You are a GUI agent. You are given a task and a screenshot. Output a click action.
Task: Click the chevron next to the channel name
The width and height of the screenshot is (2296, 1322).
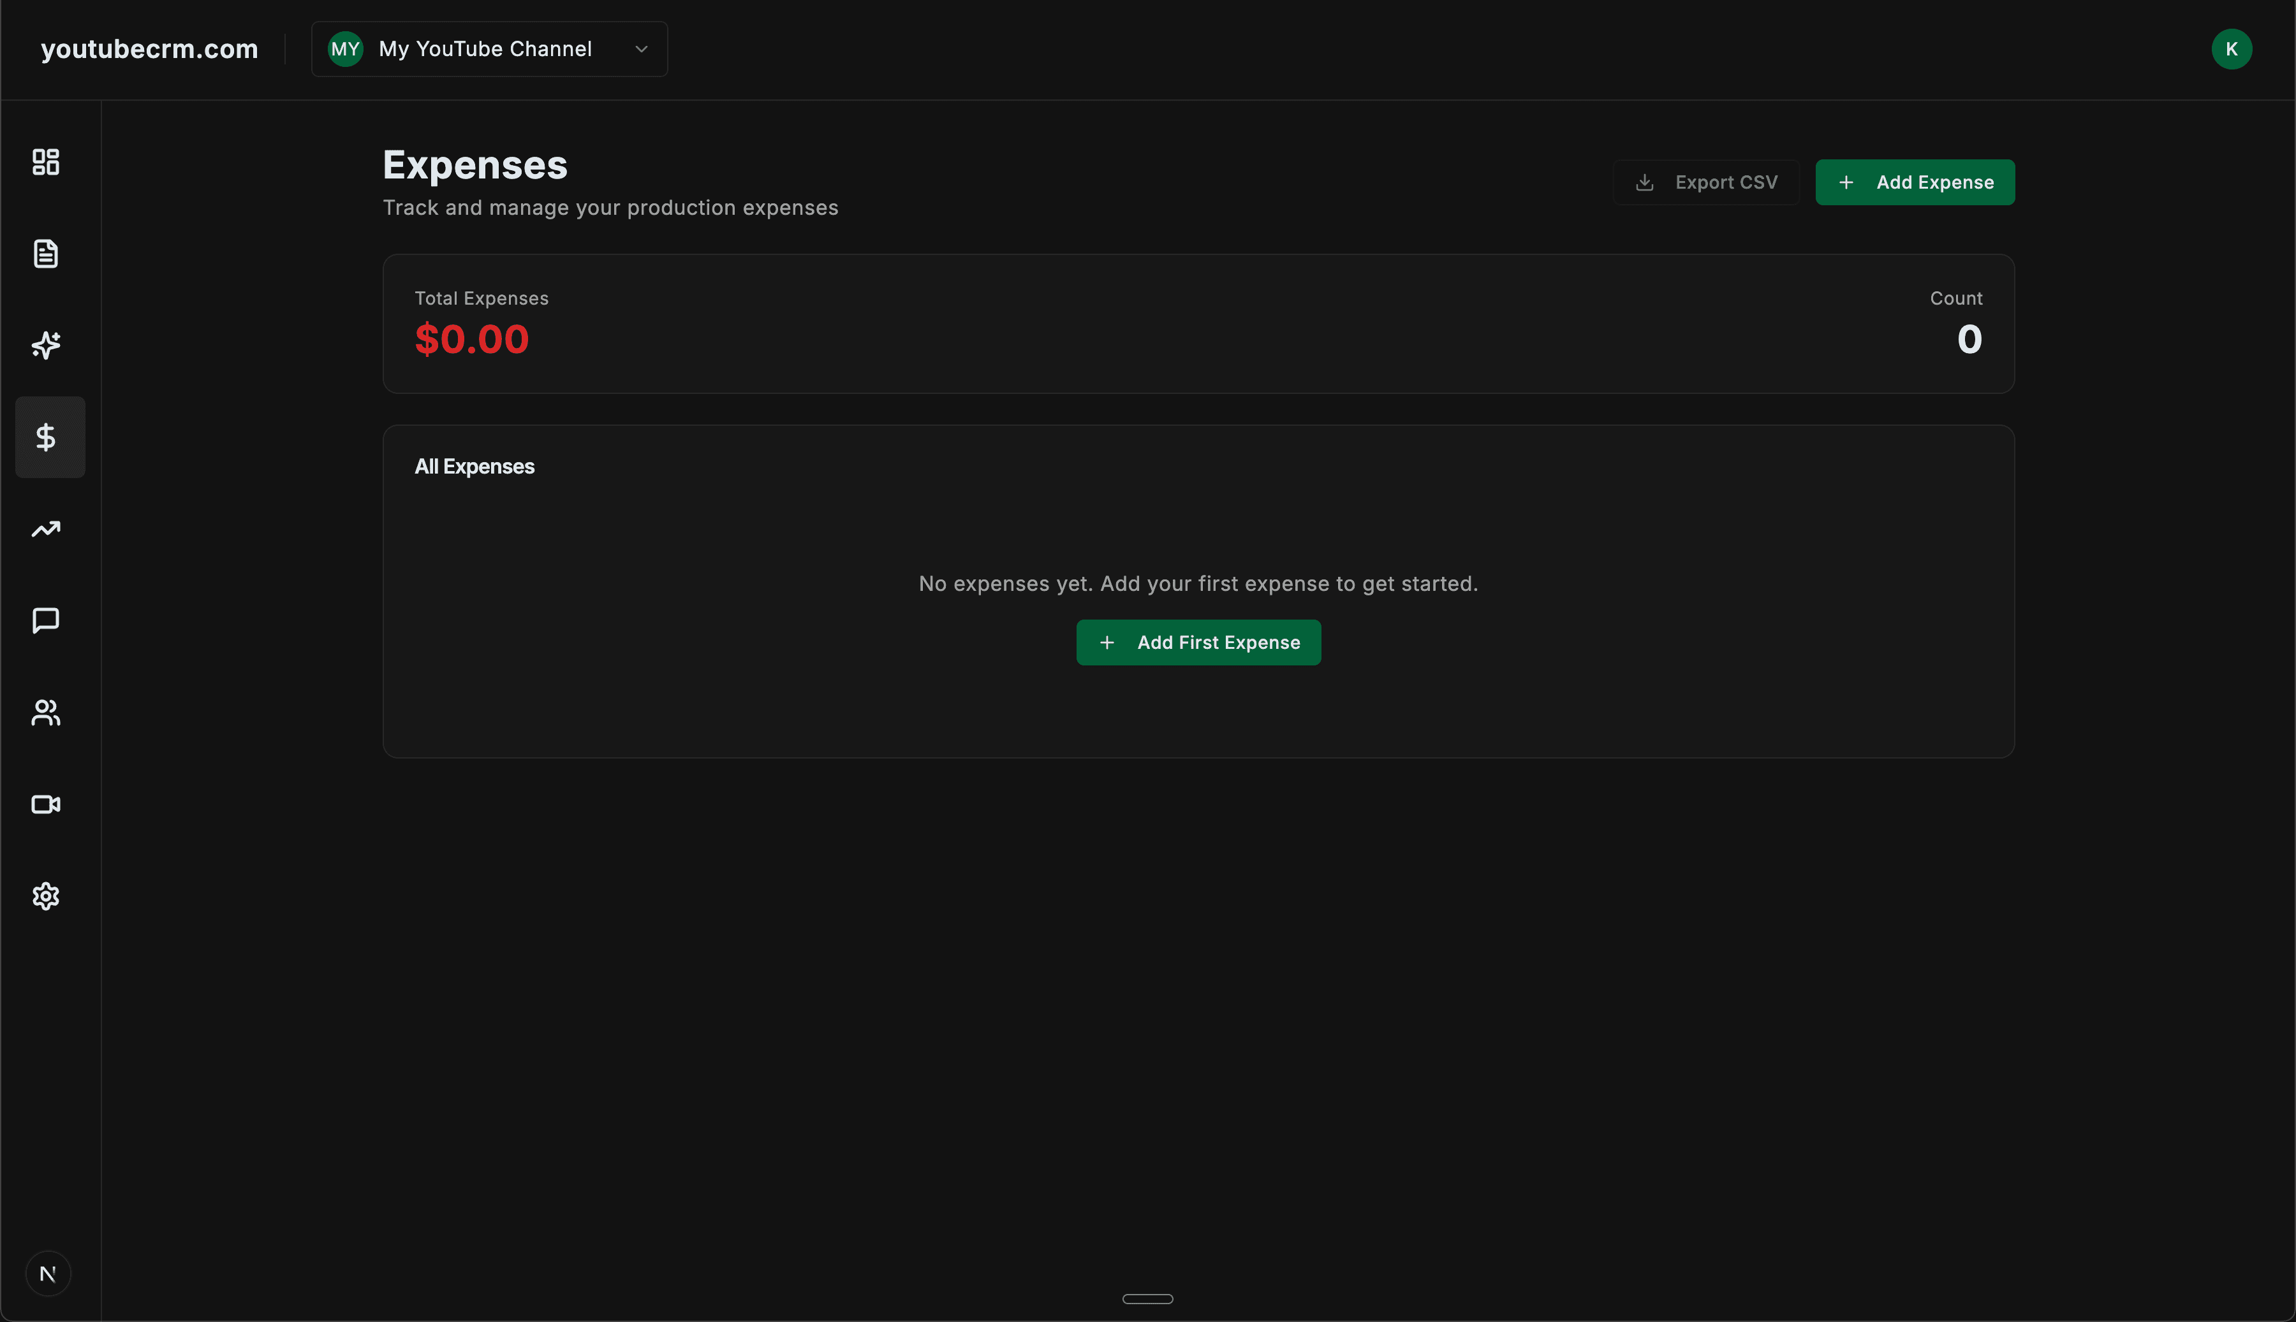[641, 49]
